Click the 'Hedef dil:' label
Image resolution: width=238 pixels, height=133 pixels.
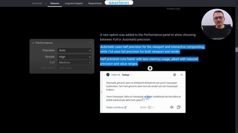pos(116,75)
